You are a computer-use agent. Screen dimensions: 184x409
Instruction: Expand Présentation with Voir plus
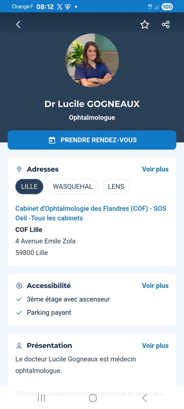point(155,345)
